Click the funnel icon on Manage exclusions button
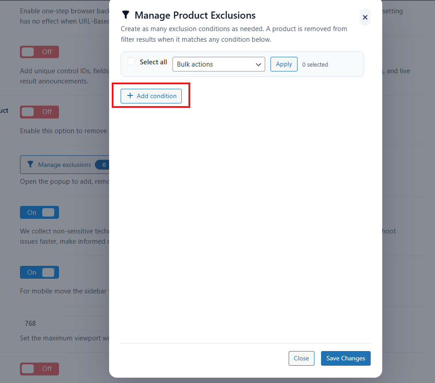Screen dimensions: 435x383 click(30, 165)
